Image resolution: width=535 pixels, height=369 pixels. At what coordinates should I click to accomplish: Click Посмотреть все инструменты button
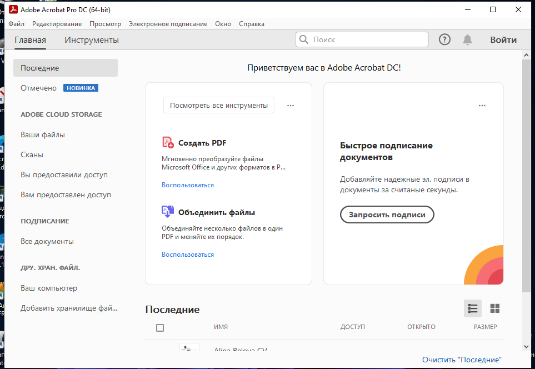click(219, 106)
